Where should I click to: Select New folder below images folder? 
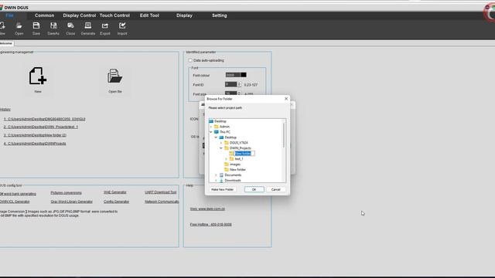[x=237, y=170]
